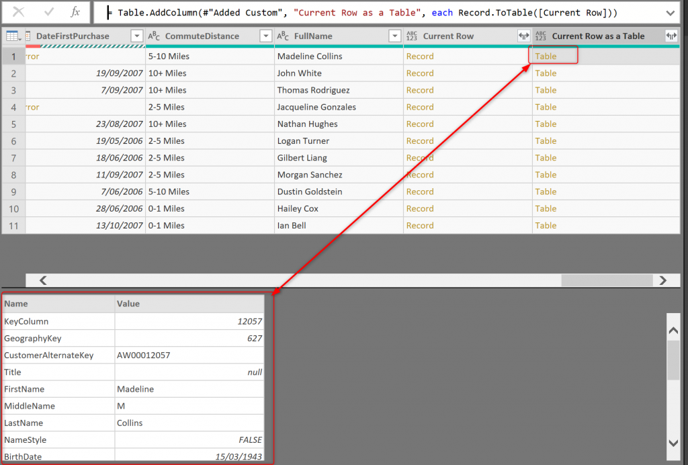The width and height of the screenshot is (688, 465).
Task: Expand the Current Row as a Table column
Action: click(x=671, y=36)
